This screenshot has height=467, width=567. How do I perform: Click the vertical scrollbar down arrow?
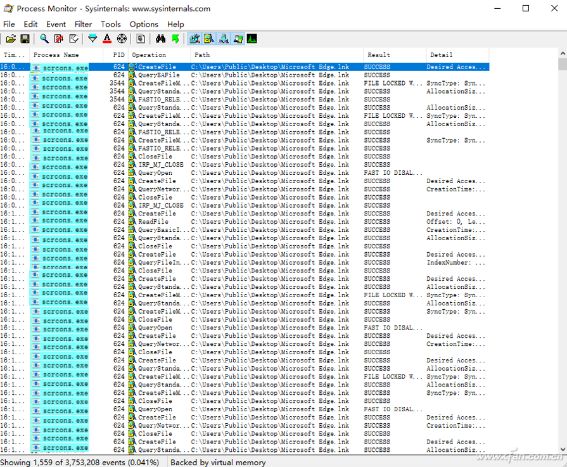pos(563,449)
